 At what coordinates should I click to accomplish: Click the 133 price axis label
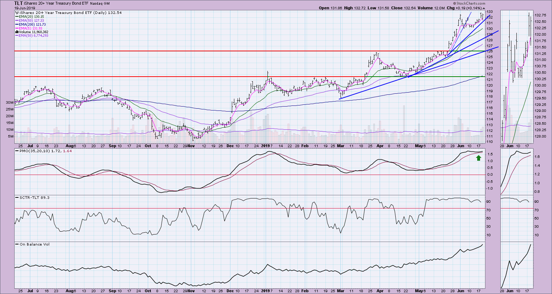click(x=489, y=11)
